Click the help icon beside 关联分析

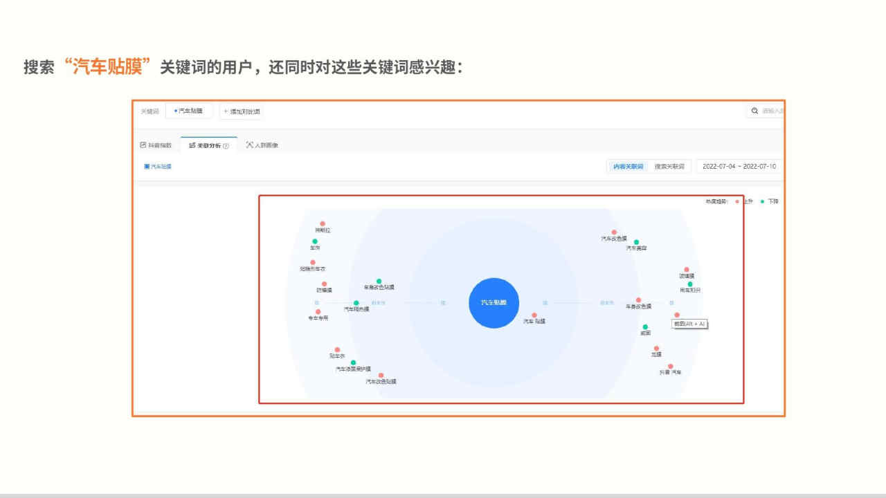pos(226,146)
